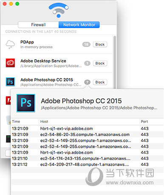Open the PDApp connection count badge 18
This screenshot has width=164, height=195.
click(86, 45)
